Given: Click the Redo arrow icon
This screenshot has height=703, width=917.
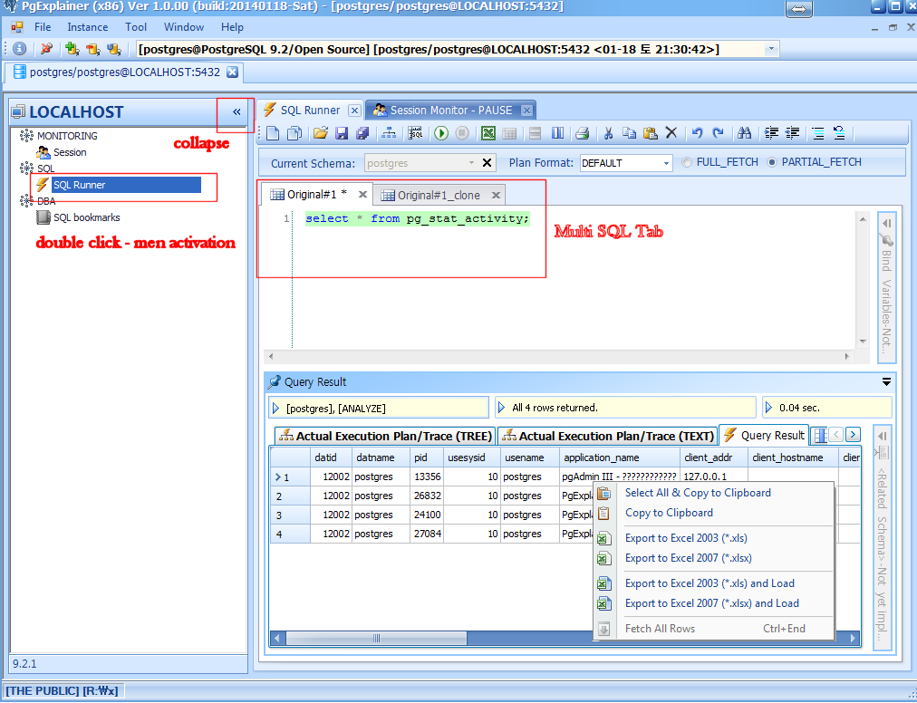Looking at the screenshot, I should [x=719, y=133].
